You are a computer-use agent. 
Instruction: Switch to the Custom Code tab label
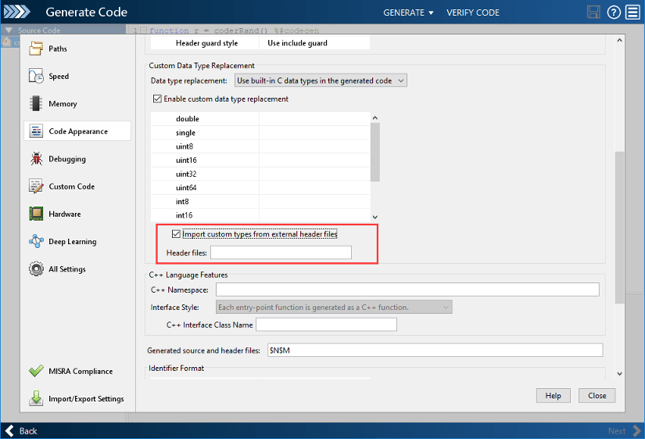pos(72,186)
